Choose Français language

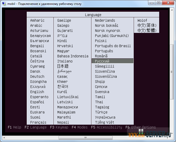(38, 122)
